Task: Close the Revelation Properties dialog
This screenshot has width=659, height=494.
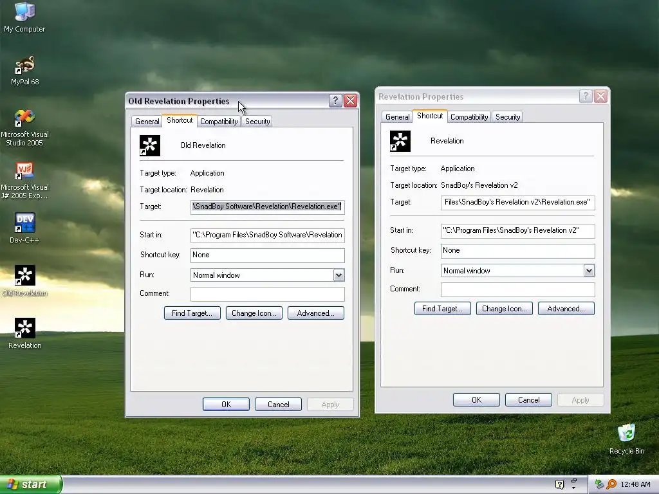Action: point(600,96)
